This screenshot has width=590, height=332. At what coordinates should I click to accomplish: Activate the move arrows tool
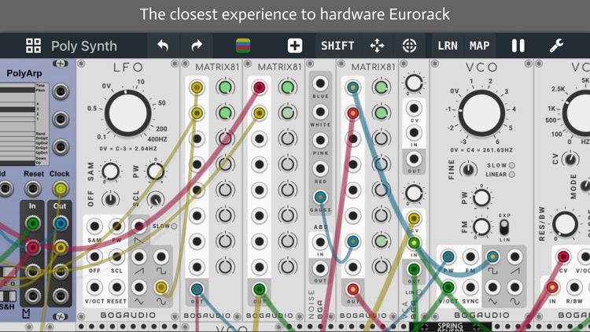click(377, 46)
